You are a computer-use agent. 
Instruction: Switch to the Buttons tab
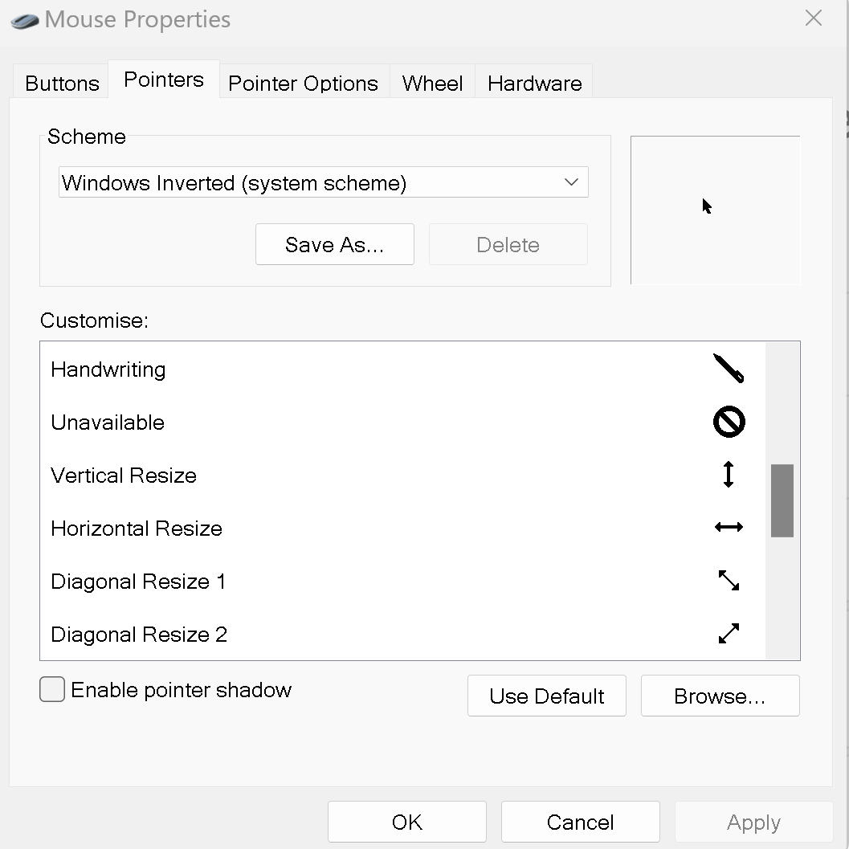point(62,84)
